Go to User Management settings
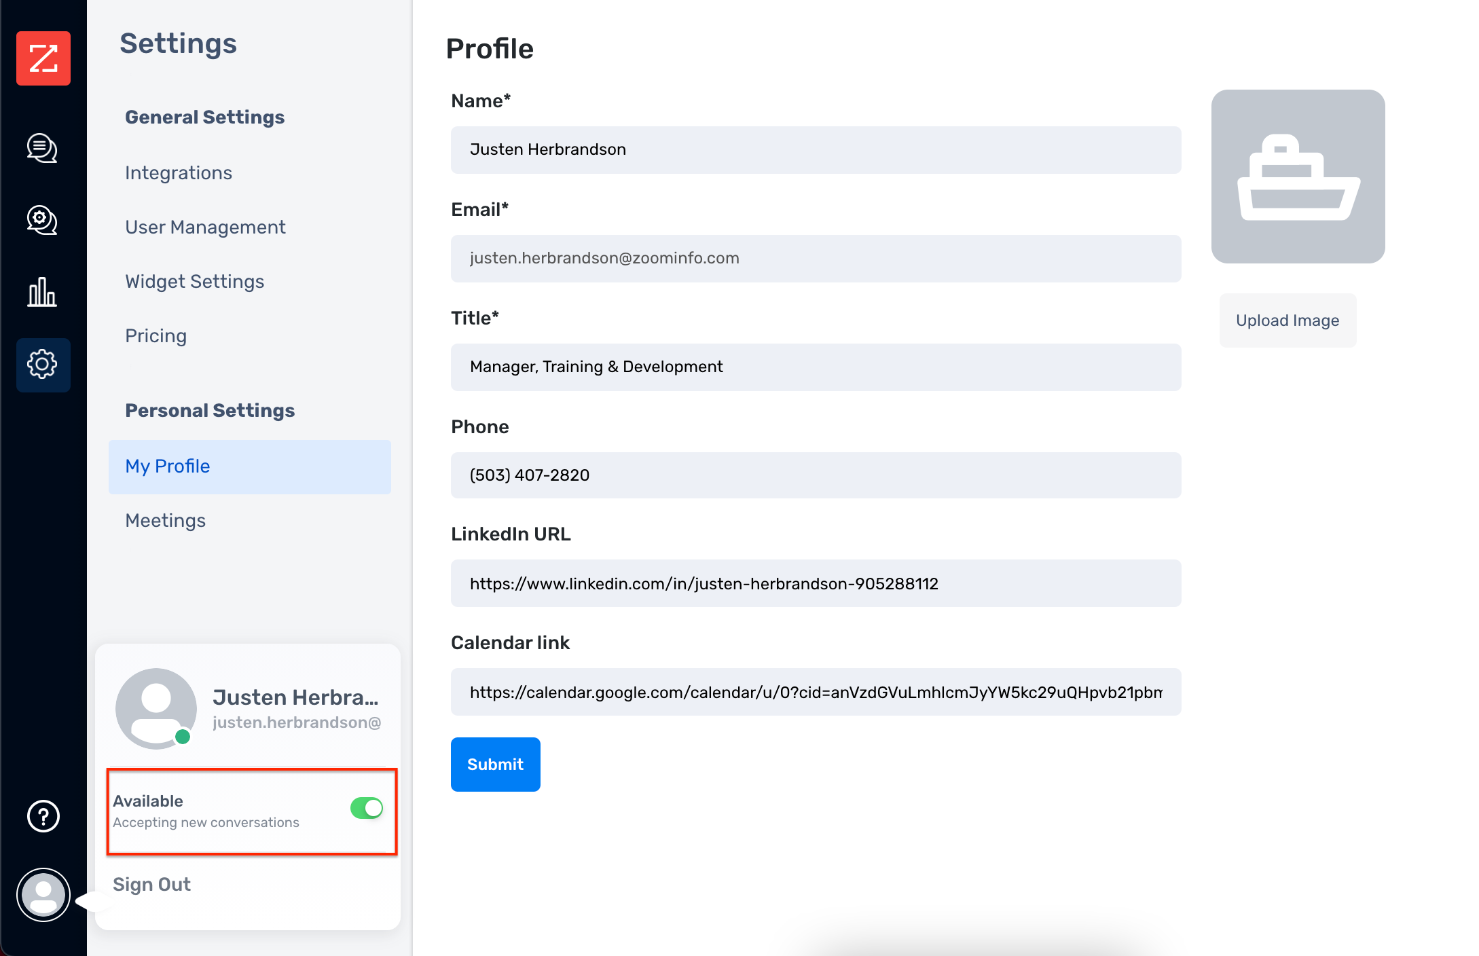The image size is (1479, 956). tap(205, 227)
